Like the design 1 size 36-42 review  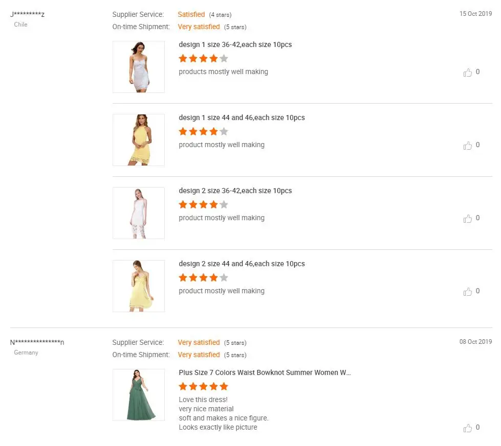click(467, 73)
